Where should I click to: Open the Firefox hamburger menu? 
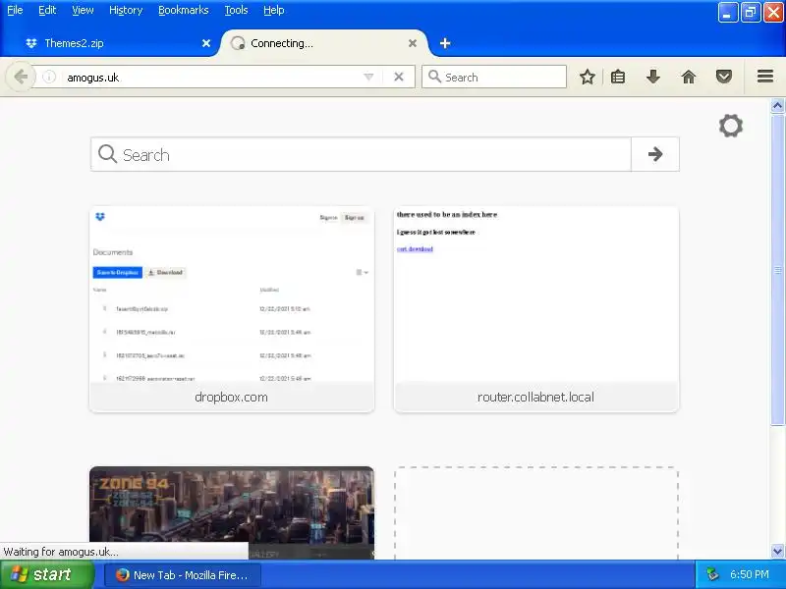tap(765, 77)
